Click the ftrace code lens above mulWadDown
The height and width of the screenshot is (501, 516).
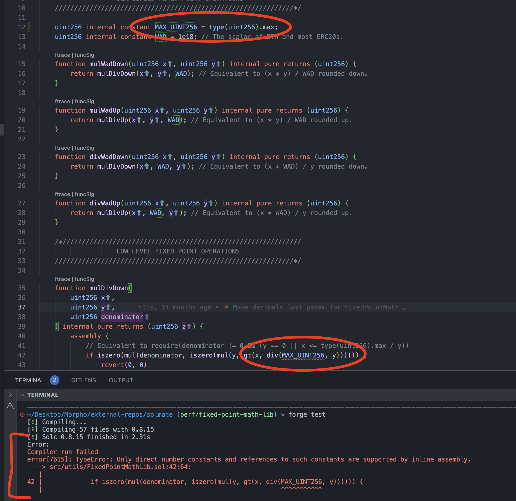[x=62, y=55]
